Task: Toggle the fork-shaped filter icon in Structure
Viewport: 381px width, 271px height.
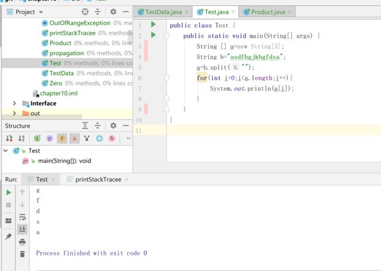Action: click(x=87, y=138)
